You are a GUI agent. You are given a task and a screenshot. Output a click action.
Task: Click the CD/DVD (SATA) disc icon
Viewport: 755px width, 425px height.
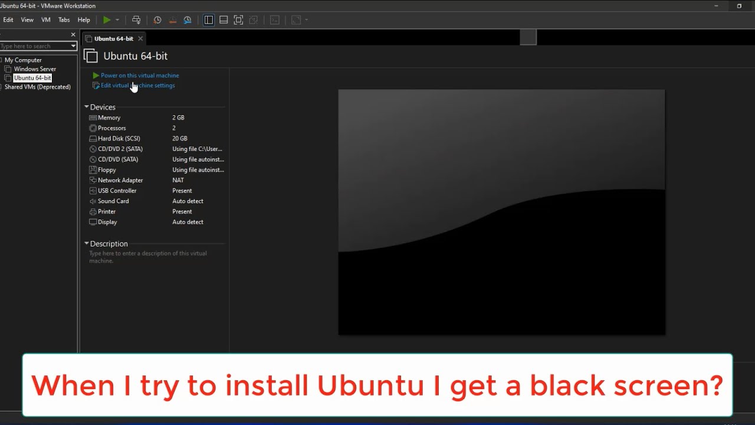tap(93, 159)
